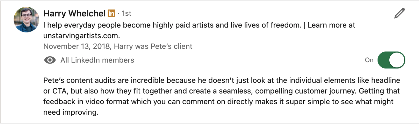419x124 pixels.
Task: Click the green area of the toggle
Action: pos(383,60)
